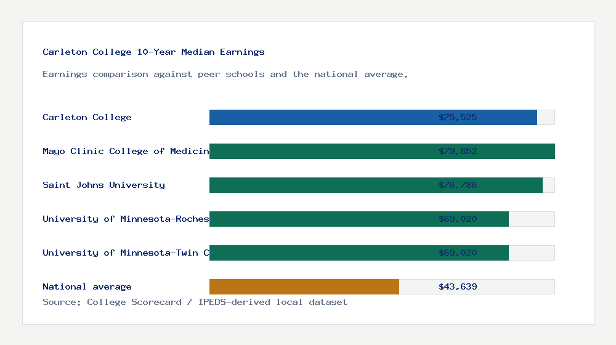Select the 'Carleton College' row label

pos(87,117)
